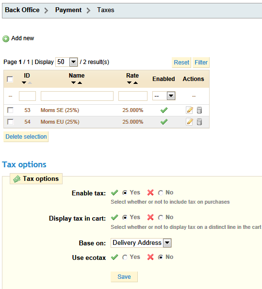262x289 pixels.
Task: Click the 25.000% rate of Moms SE
Action: pos(133,110)
